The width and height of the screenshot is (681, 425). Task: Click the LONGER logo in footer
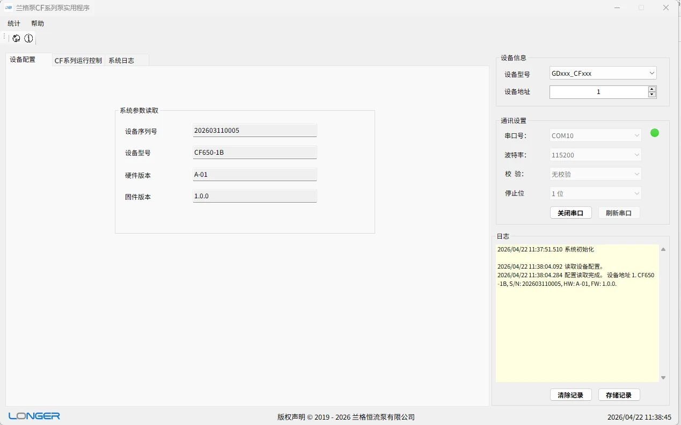34,416
